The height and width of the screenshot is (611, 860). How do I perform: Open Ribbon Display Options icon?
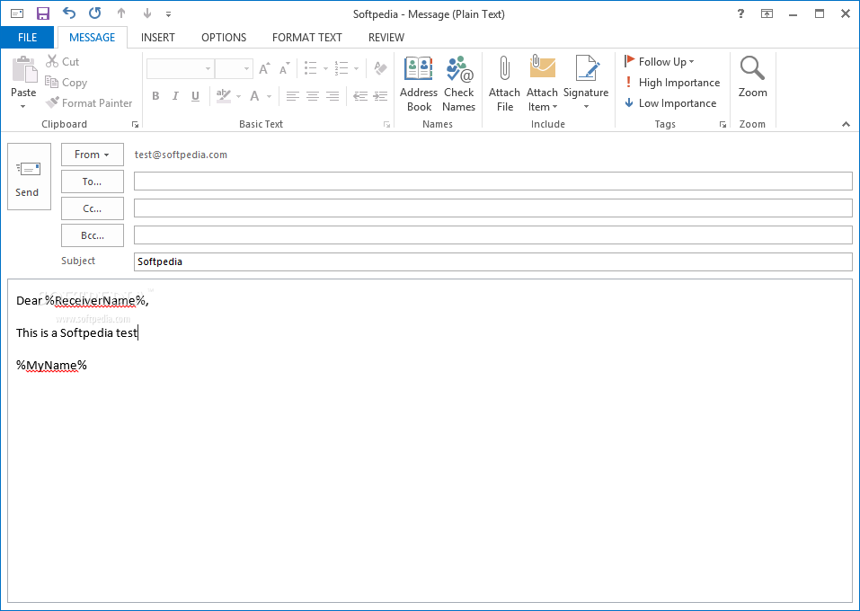coord(767,14)
